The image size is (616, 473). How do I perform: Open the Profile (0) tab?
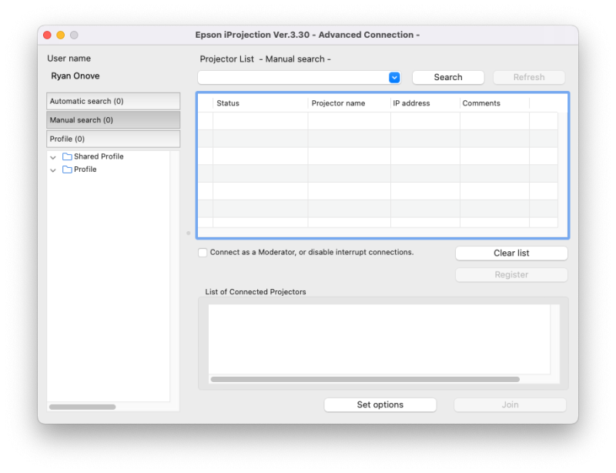pos(113,139)
